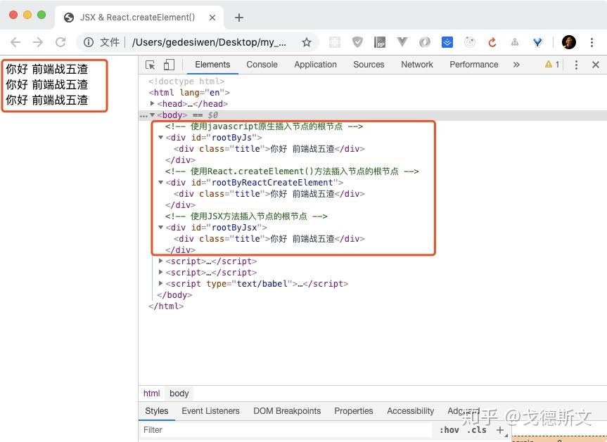Select the body breadcrumb item
This screenshot has width=607, height=442.
[x=179, y=394]
